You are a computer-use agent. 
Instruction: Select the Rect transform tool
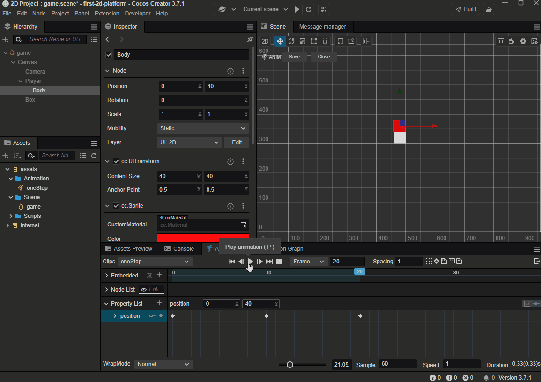point(314,41)
